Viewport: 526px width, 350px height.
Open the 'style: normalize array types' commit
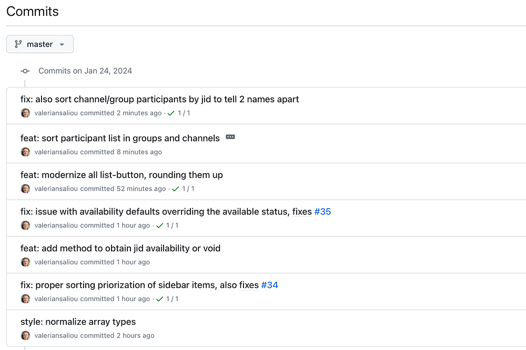[78, 322]
